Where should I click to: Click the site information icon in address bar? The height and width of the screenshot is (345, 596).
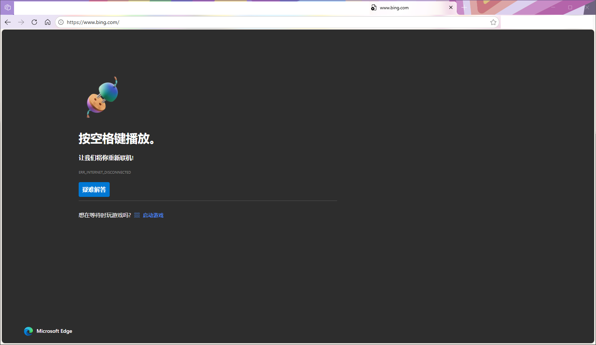click(x=61, y=22)
